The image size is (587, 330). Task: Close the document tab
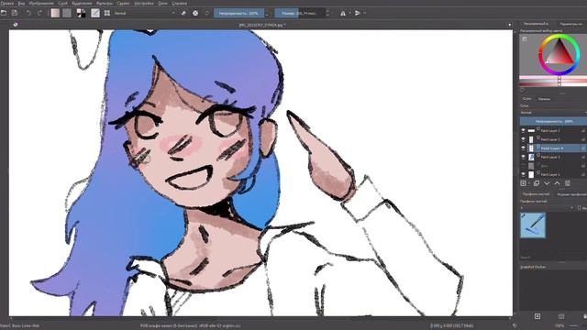(x=509, y=25)
